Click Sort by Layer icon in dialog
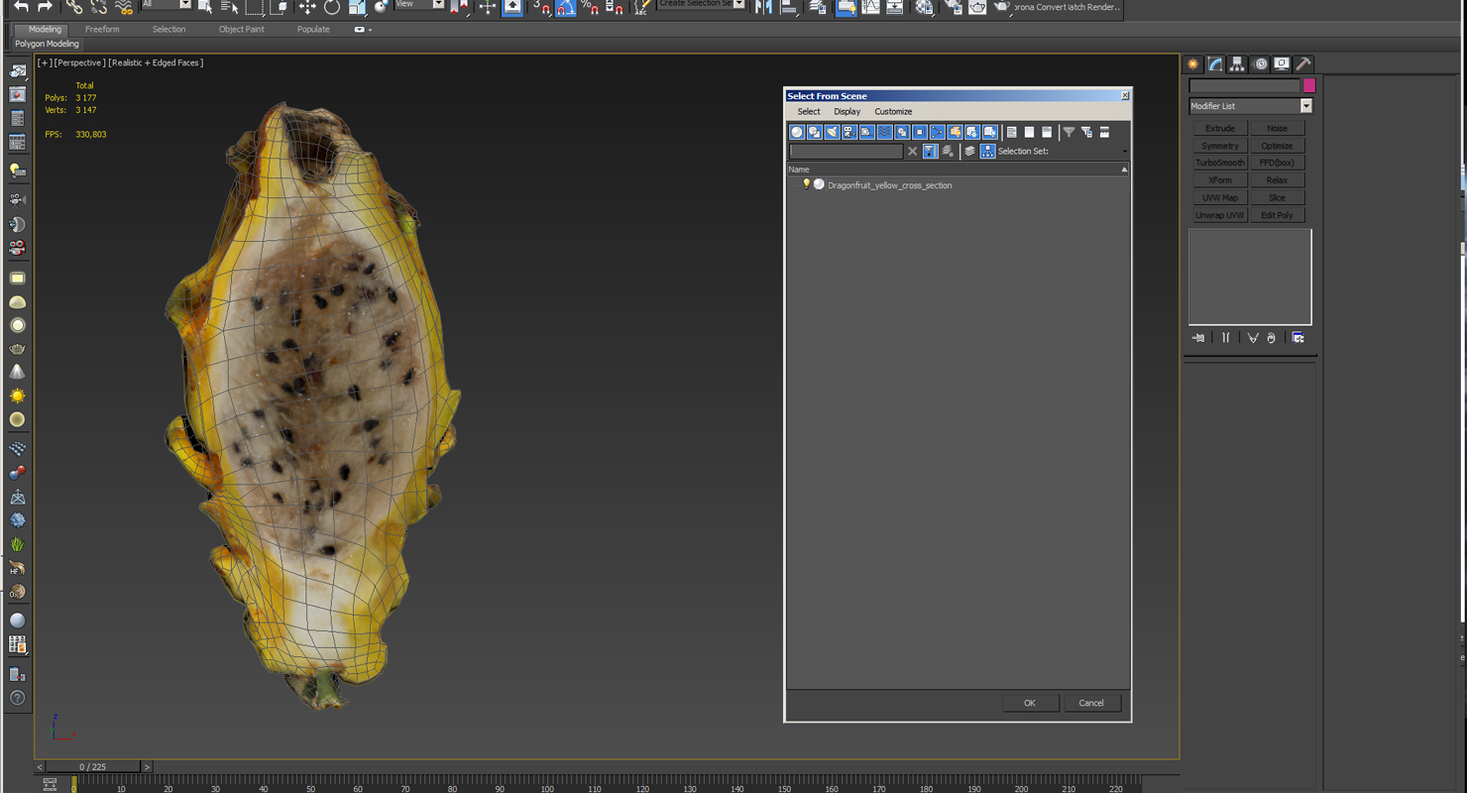 point(969,152)
